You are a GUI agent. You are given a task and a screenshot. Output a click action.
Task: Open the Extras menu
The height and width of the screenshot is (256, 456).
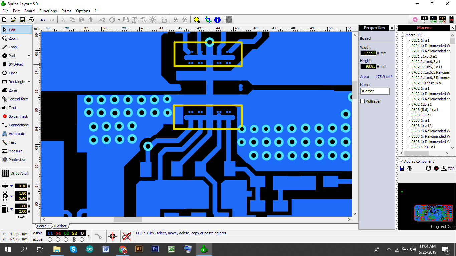pyautogui.click(x=66, y=11)
